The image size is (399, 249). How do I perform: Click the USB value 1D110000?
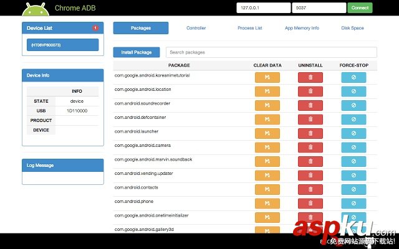[x=77, y=111]
